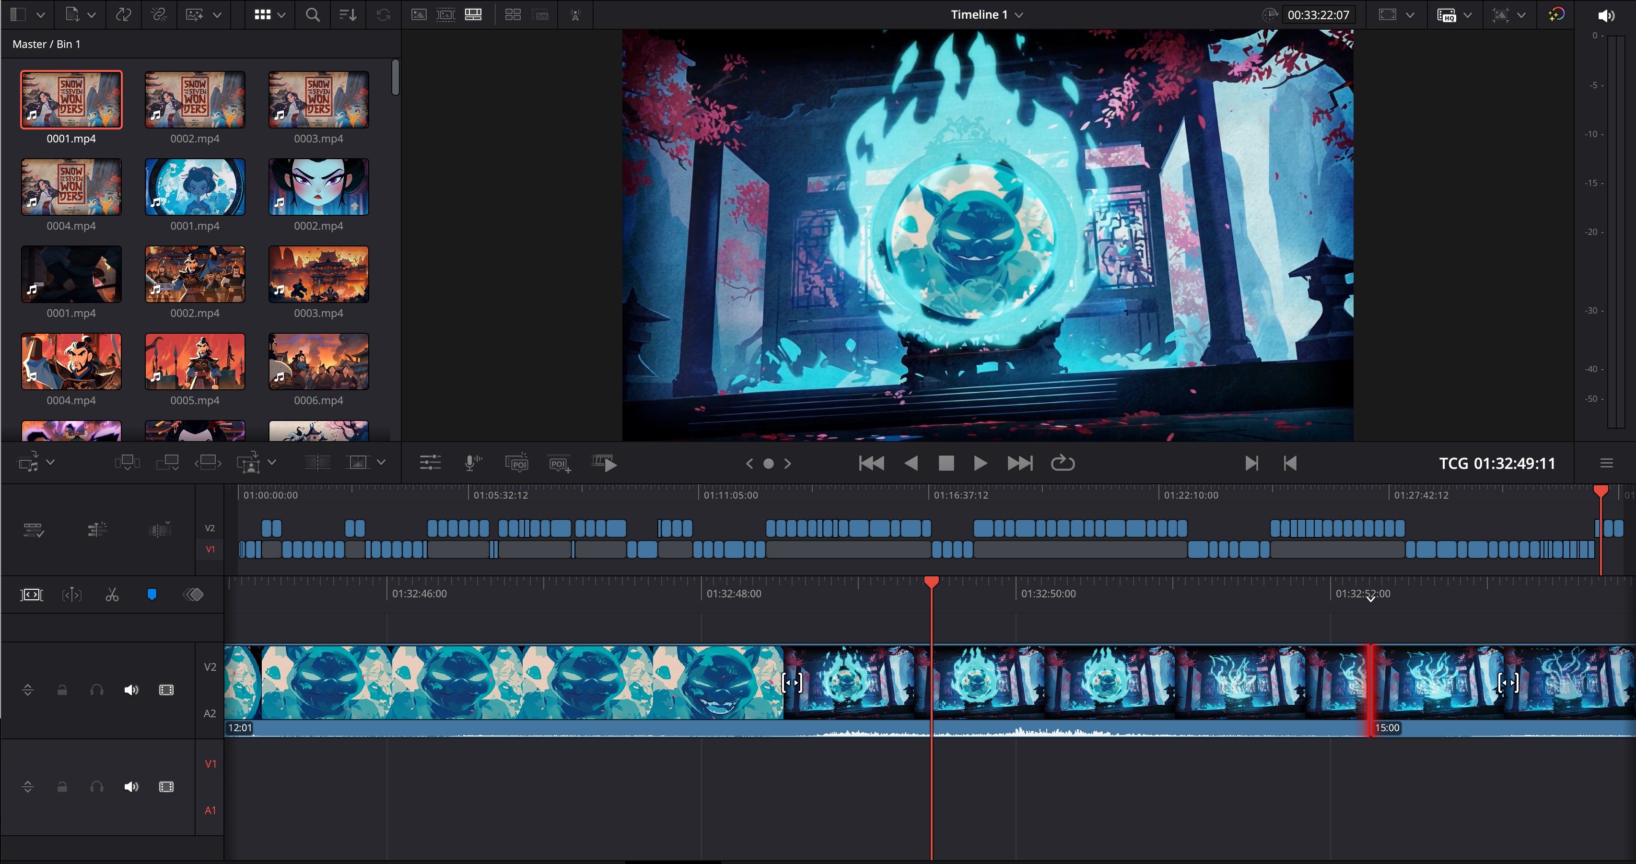Open the hamburger options menu beside the timecode
Image resolution: width=1636 pixels, height=864 pixels.
click(x=1607, y=463)
